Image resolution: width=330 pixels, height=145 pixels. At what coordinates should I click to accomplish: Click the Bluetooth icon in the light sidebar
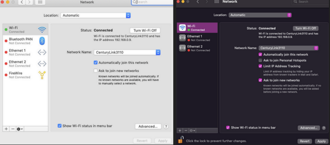[x=42, y=41]
